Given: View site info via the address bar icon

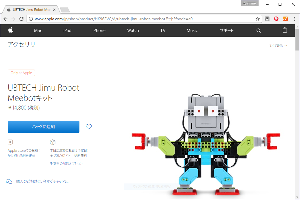Looking at the screenshot, I should click(31, 19).
